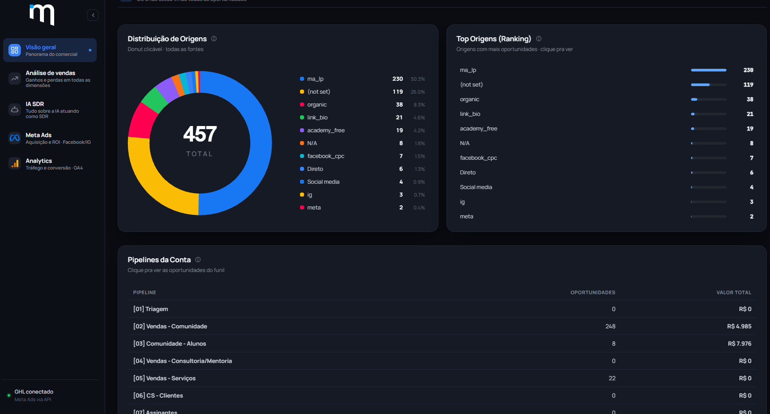770x414 pixels.
Task: Click GHL conectado status text
Action: coord(34,392)
